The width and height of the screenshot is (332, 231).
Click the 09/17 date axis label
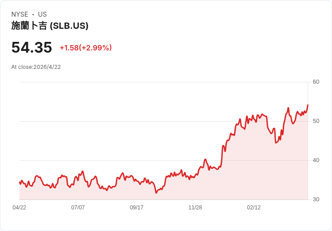(x=137, y=208)
